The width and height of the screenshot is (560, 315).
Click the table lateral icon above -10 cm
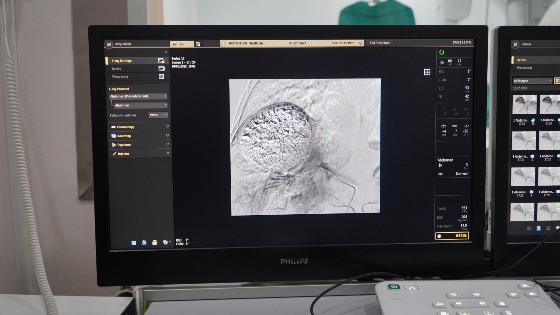pos(466,126)
